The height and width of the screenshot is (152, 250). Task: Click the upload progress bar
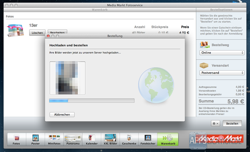92,101
